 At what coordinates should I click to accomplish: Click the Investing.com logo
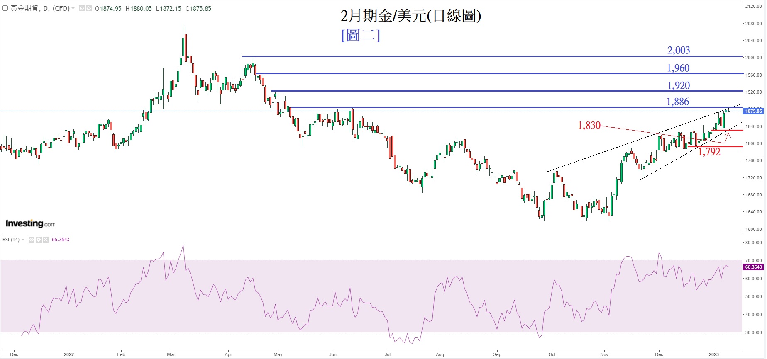pyautogui.click(x=30, y=223)
